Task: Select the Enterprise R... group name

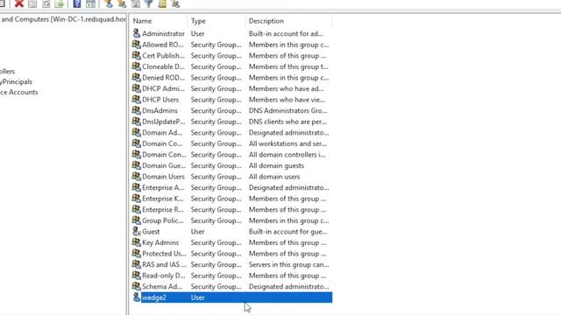Action: [163, 210]
